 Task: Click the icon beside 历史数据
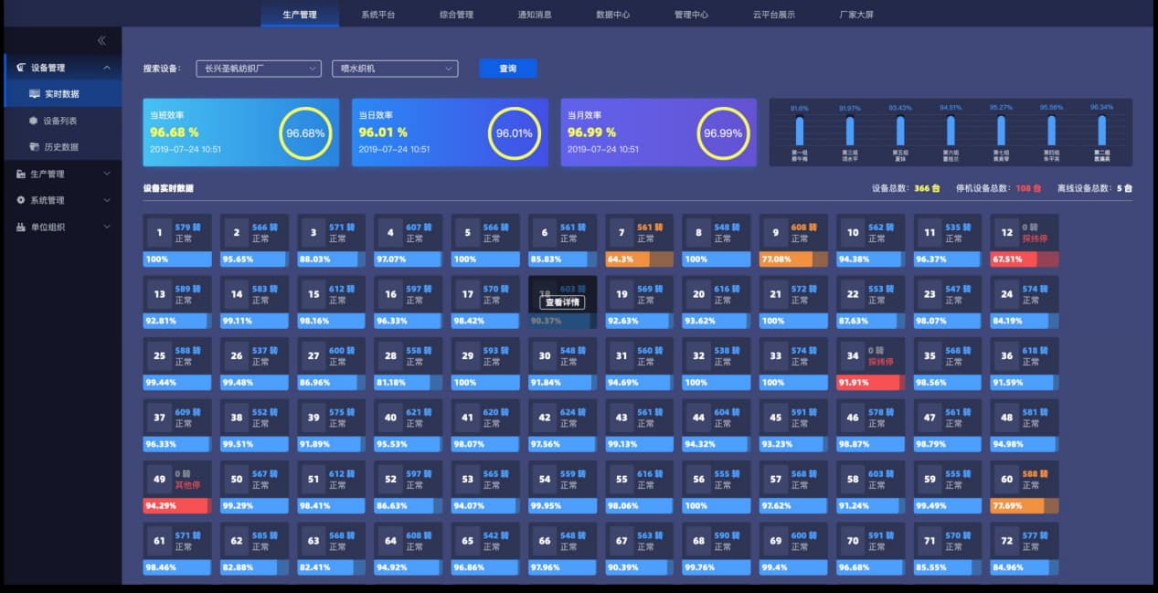click(x=34, y=147)
